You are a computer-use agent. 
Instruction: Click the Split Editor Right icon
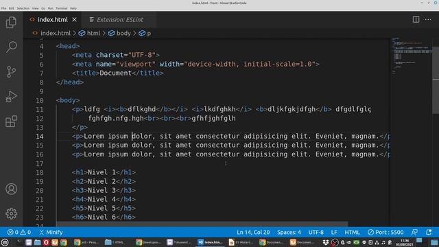[x=416, y=19]
